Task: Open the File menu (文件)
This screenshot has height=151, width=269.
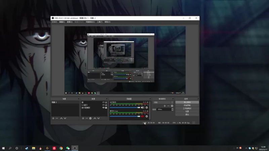Action: pyautogui.click(x=54, y=22)
